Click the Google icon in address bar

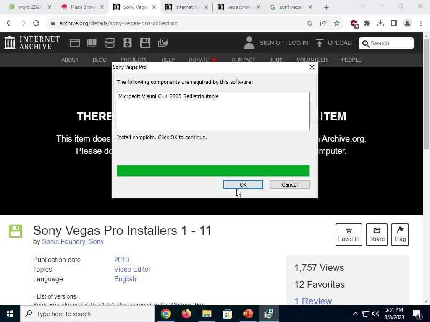tap(310, 23)
